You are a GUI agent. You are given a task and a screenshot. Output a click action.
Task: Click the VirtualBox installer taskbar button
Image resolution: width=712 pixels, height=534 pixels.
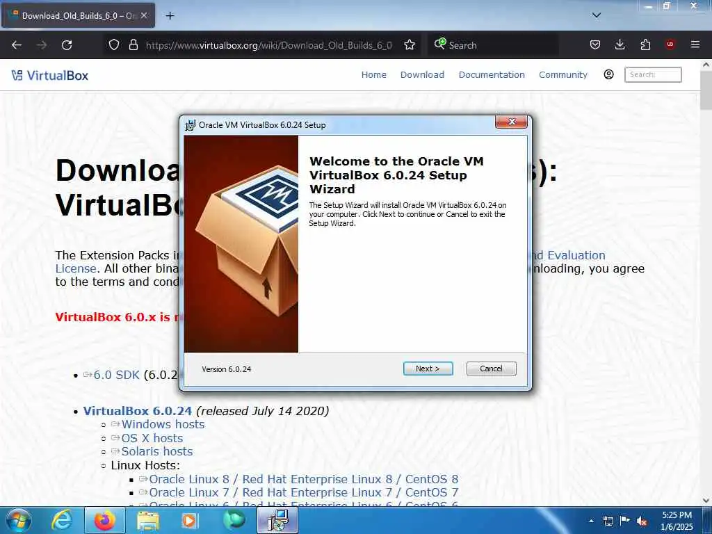(x=277, y=521)
